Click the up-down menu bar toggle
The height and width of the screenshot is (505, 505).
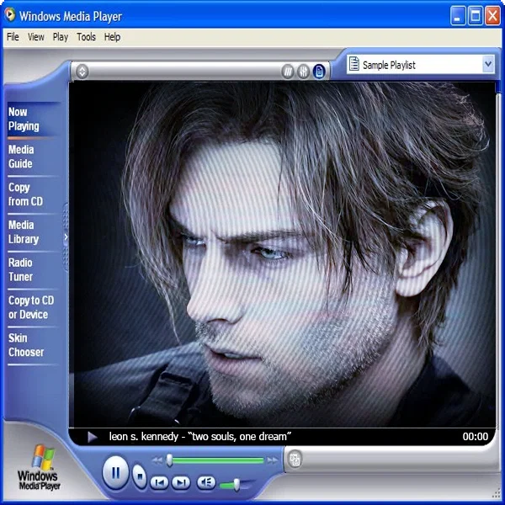82,72
